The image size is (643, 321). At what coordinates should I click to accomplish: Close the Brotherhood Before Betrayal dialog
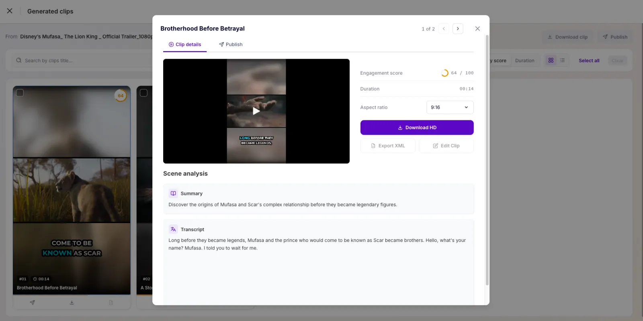[x=477, y=28]
